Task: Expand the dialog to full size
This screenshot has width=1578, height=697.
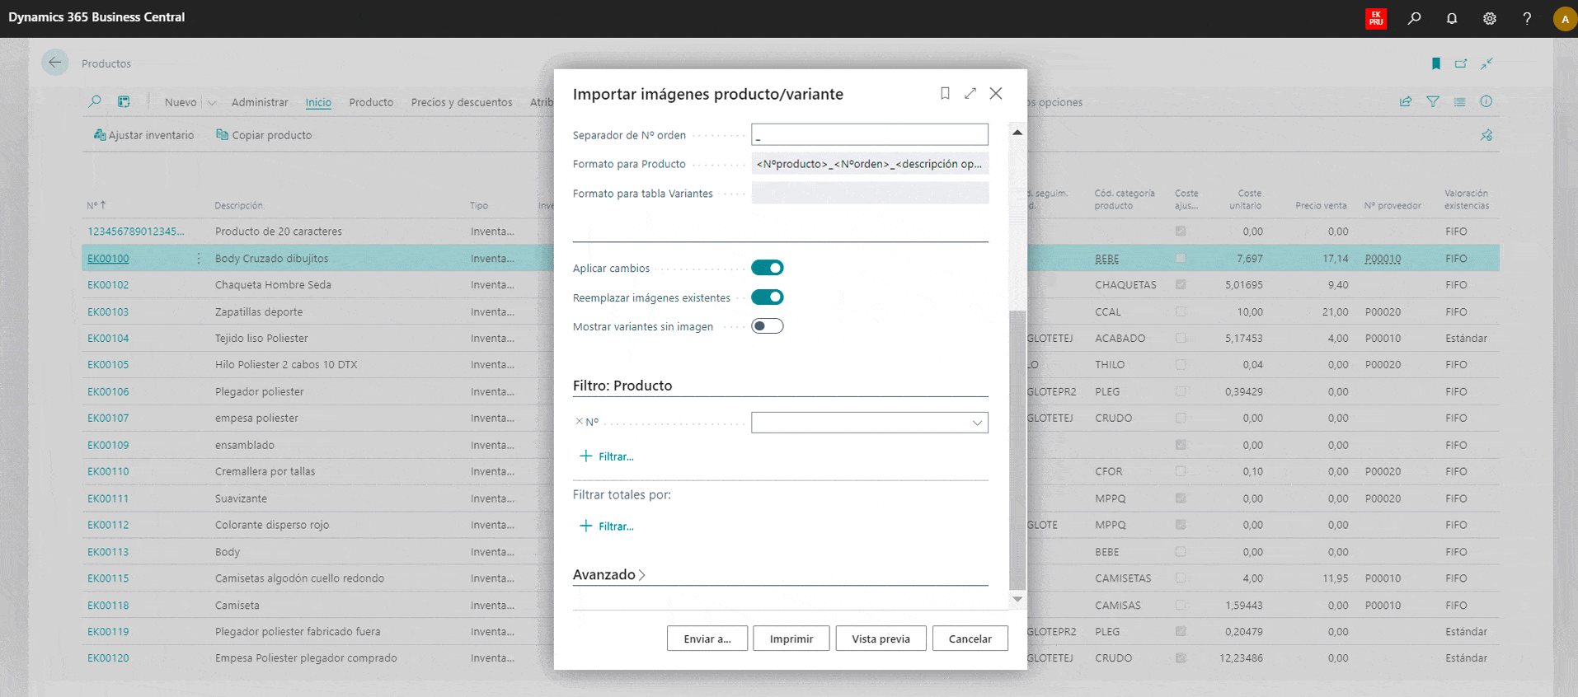Action: coord(970,93)
